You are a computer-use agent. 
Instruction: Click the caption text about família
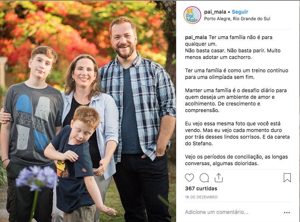tap(237, 100)
